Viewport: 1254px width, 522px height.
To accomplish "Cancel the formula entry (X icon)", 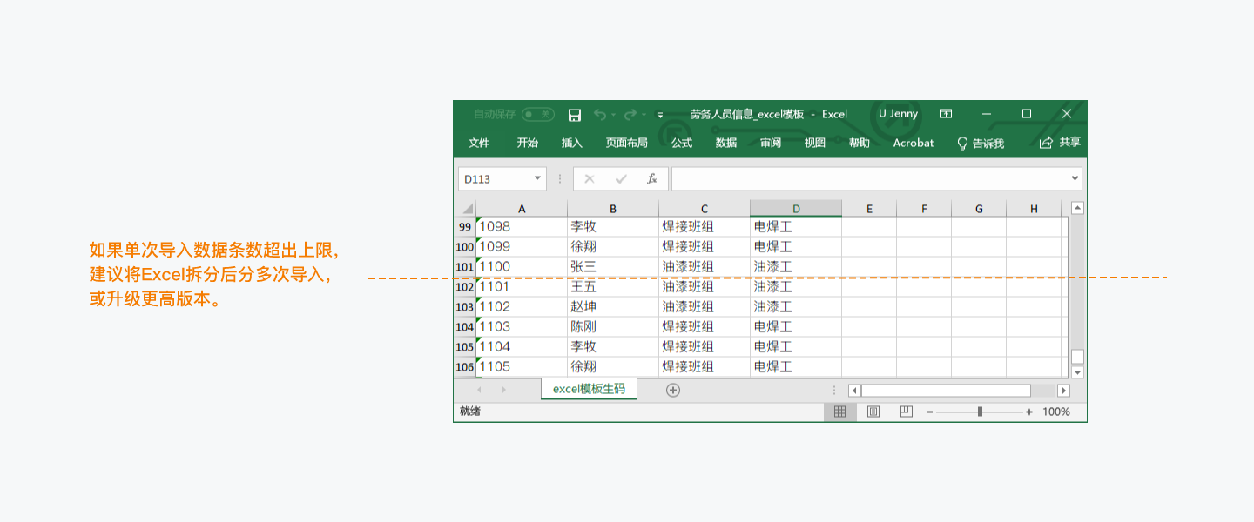I will (590, 179).
